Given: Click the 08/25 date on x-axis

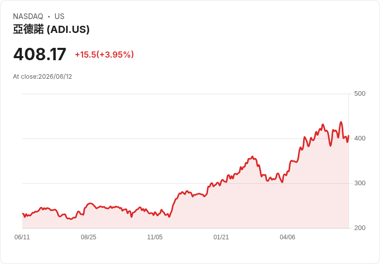Looking at the screenshot, I should coord(88,237).
